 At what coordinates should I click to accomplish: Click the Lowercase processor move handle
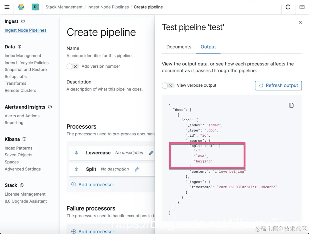click(77, 153)
